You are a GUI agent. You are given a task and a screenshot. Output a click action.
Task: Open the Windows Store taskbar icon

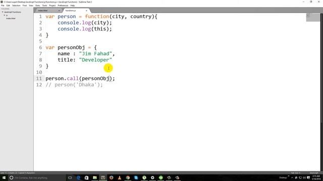(x=86, y=177)
